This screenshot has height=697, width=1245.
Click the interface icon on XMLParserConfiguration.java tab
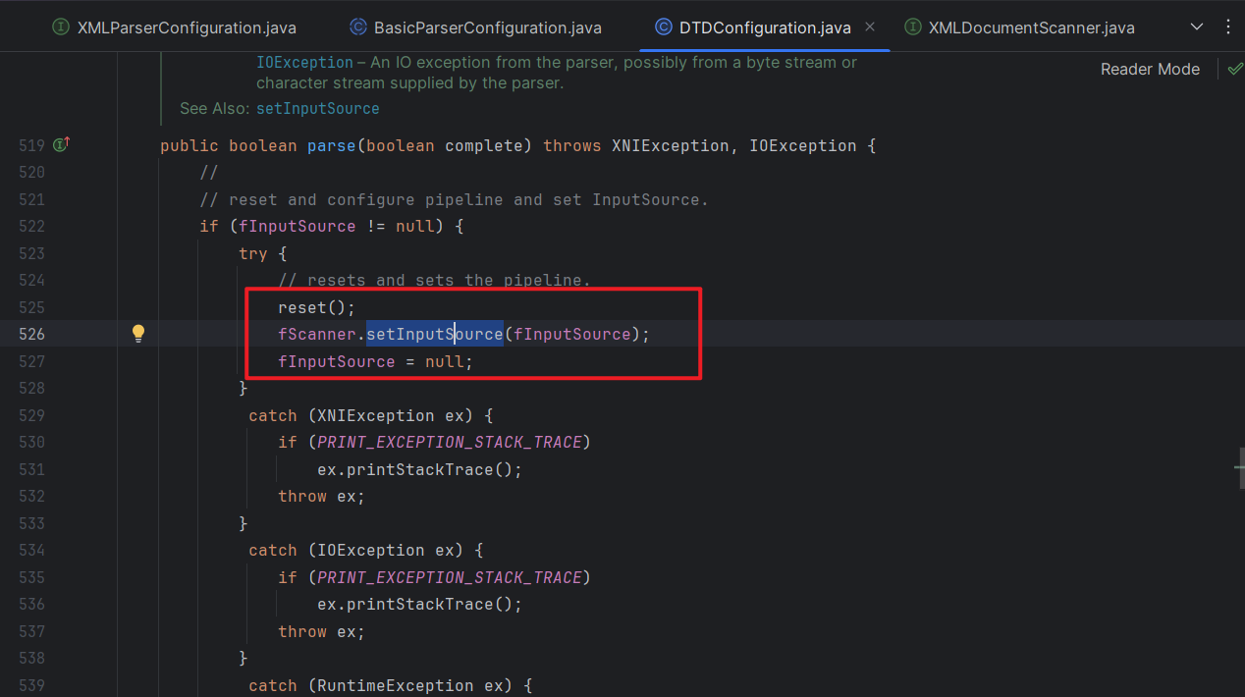click(61, 27)
